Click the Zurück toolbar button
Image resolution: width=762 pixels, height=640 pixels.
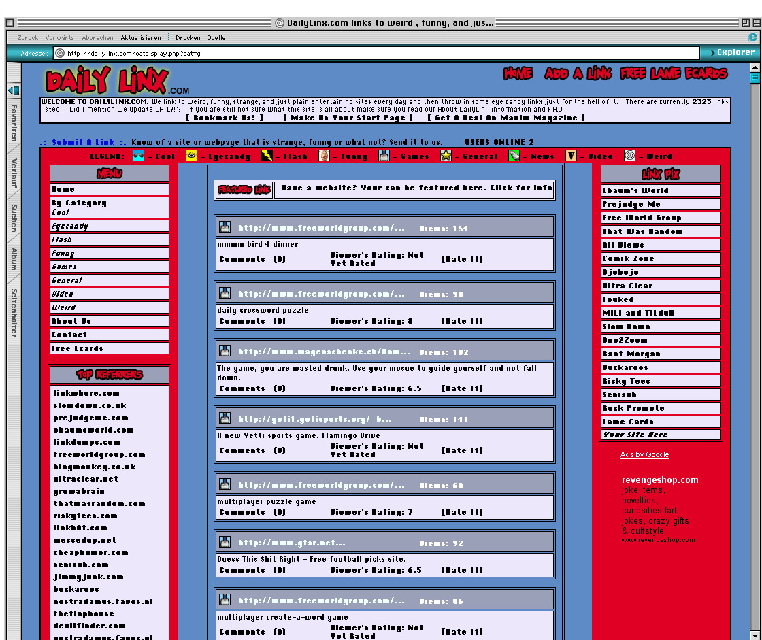click(x=28, y=38)
